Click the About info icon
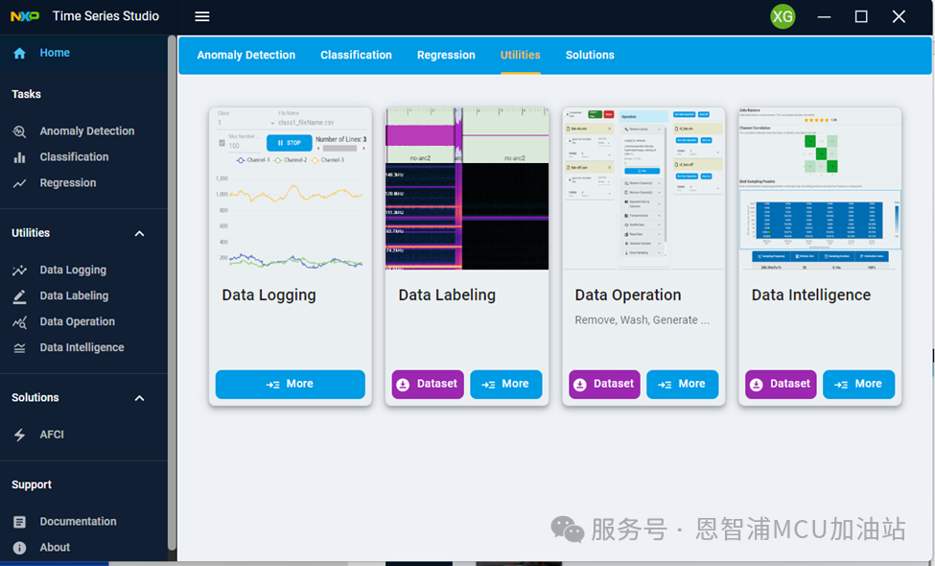Image resolution: width=935 pixels, height=566 pixels. pos(20,548)
